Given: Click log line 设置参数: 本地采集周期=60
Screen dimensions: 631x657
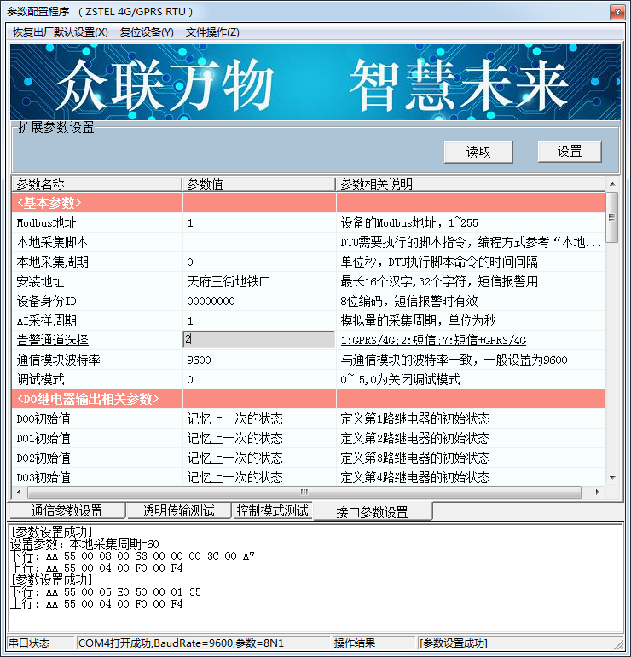Looking at the screenshot, I should point(84,544).
